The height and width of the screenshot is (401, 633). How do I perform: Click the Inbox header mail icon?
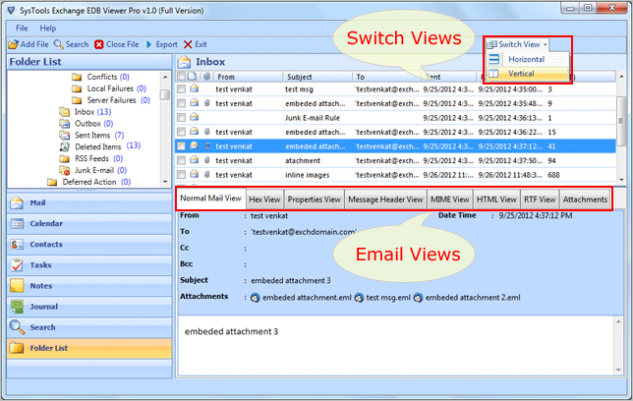click(184, 62)
